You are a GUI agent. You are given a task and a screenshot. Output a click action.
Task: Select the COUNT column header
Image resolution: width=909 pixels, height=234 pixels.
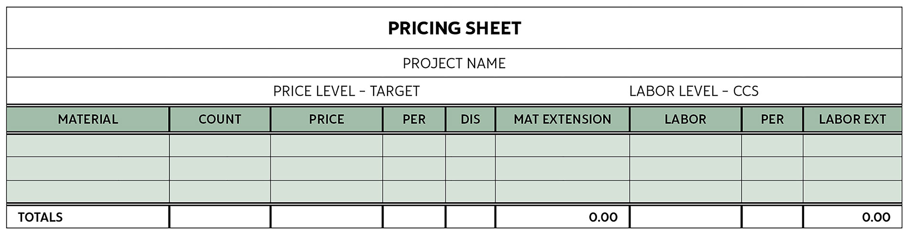[220, 119]
